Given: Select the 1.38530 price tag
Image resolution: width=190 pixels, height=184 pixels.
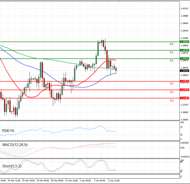Looking at the screenshot, I should [185, 59].
